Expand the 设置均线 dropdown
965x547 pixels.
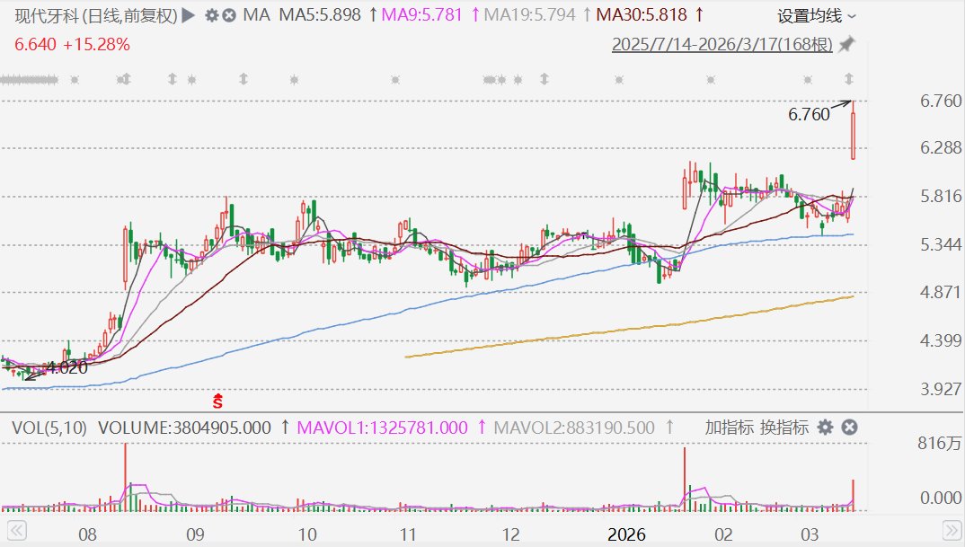tap(816, 15)
